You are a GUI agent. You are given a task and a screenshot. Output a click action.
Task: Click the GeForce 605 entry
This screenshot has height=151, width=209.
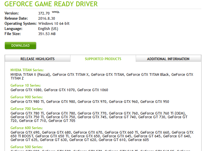click(138, 140)
